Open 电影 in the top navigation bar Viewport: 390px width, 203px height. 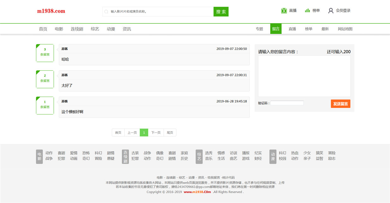pyautogui.click(x=59, y=29)
